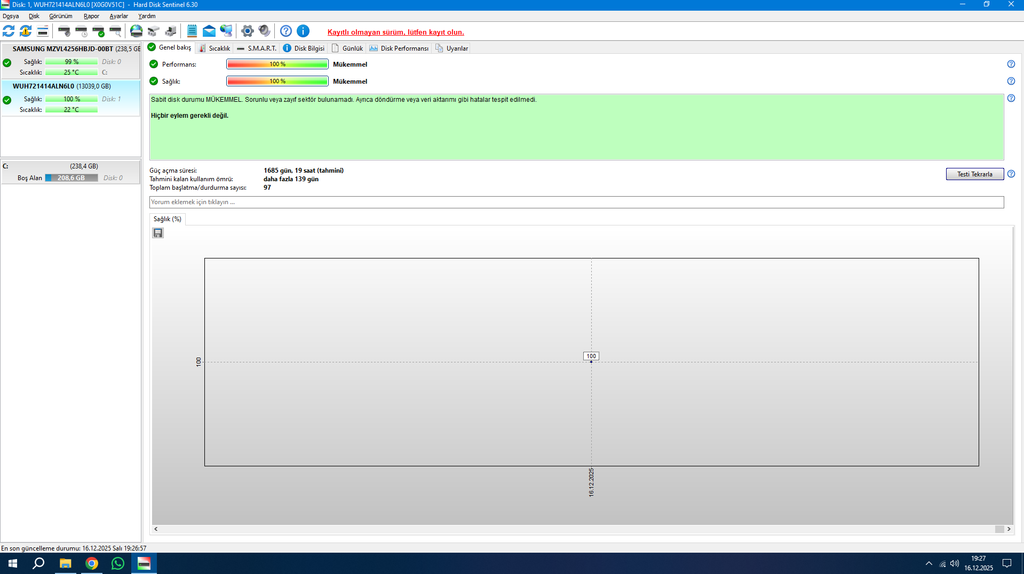Click the unregistered version registration link

[x=395, y=32]
